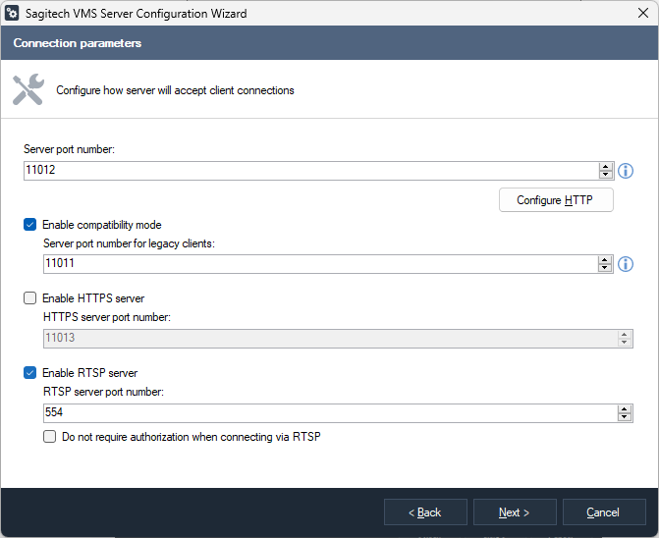Decrease server port number with down arrow
The width and height of the screenshot is (659, 538).
pos(606,176)
